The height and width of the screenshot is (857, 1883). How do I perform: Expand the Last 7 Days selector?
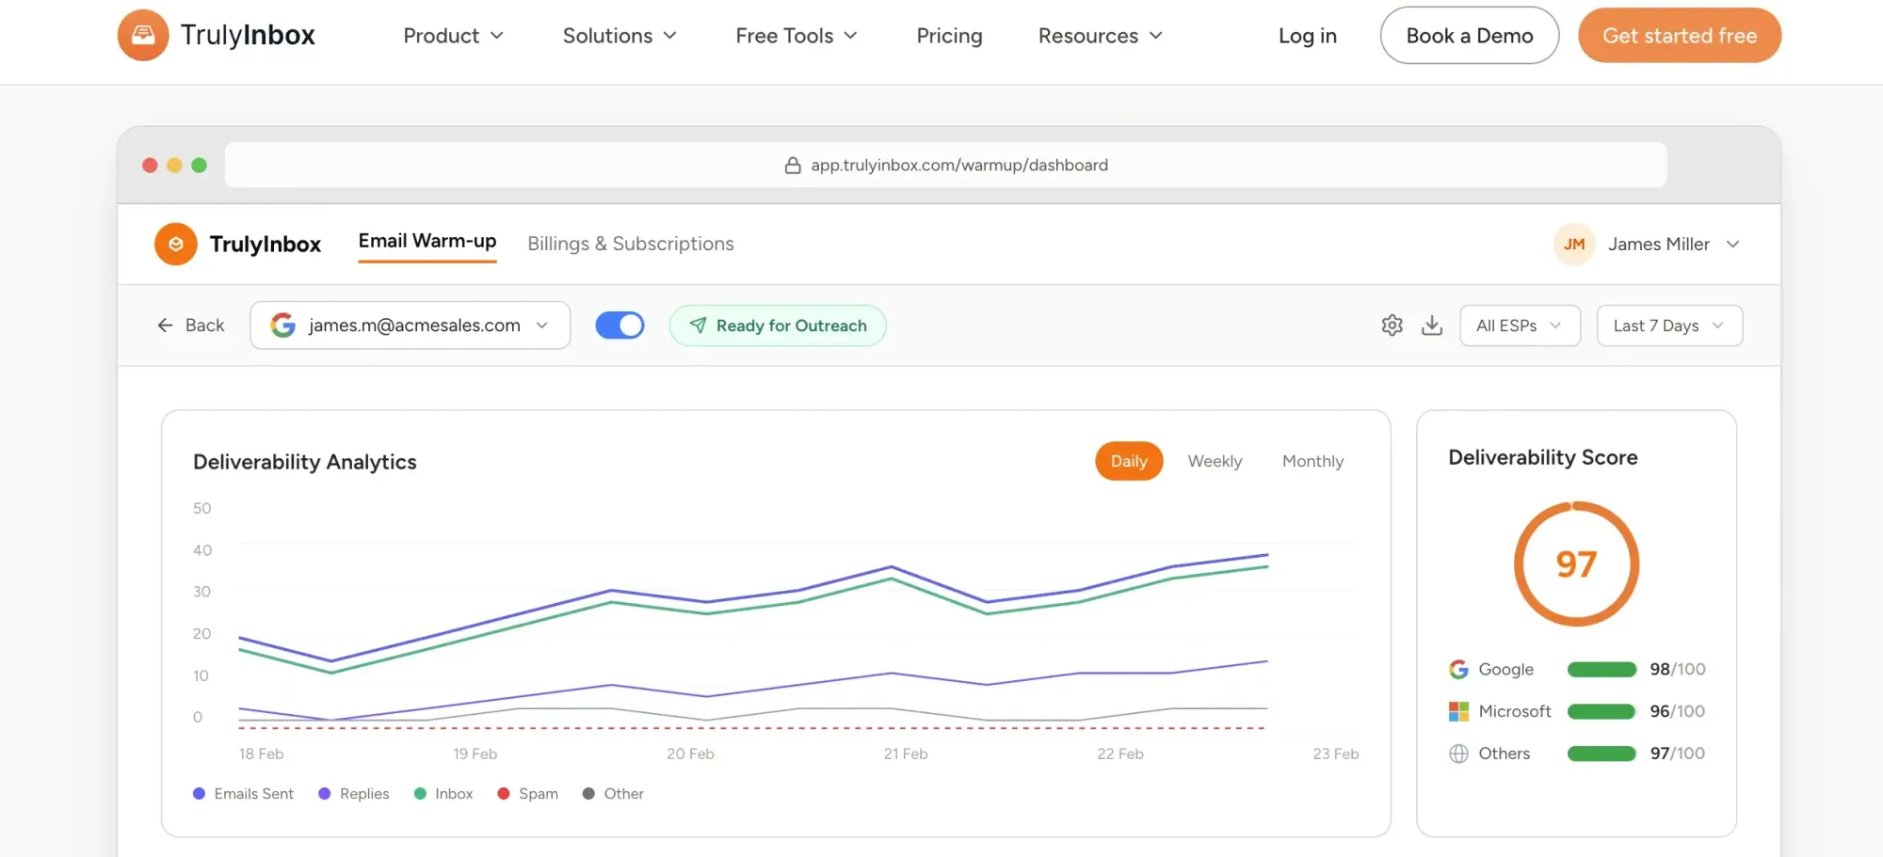[1668, 325]
